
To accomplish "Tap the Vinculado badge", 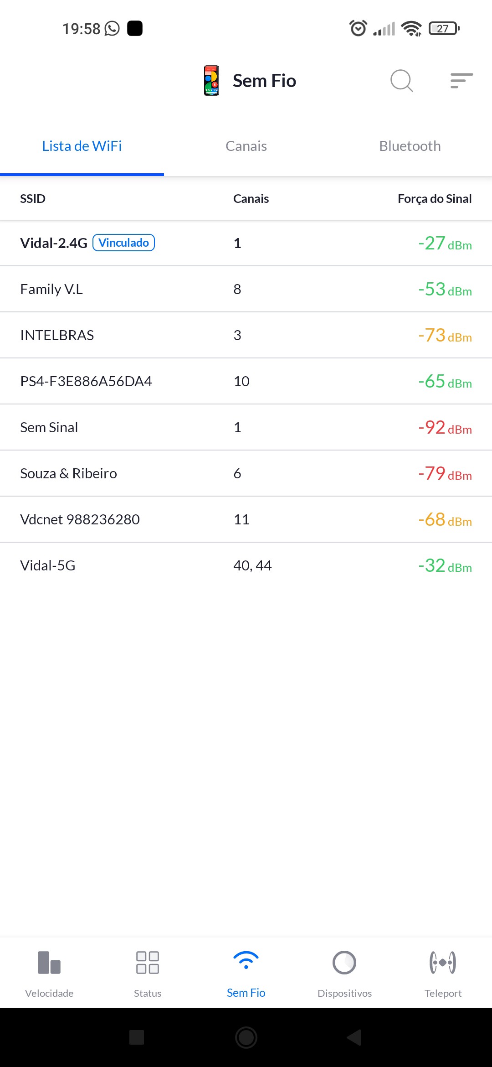I will coord(123,243).
